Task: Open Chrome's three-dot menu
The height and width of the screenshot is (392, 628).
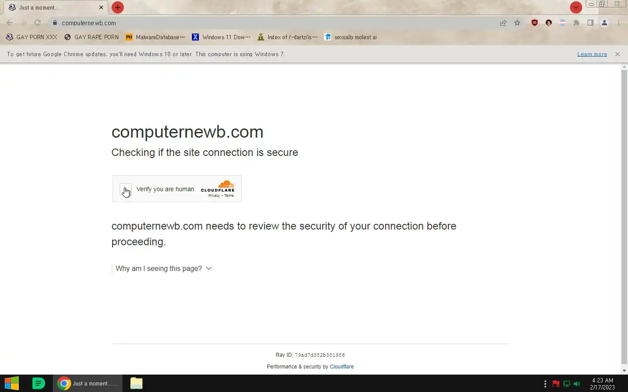Action: pos(618,23)
